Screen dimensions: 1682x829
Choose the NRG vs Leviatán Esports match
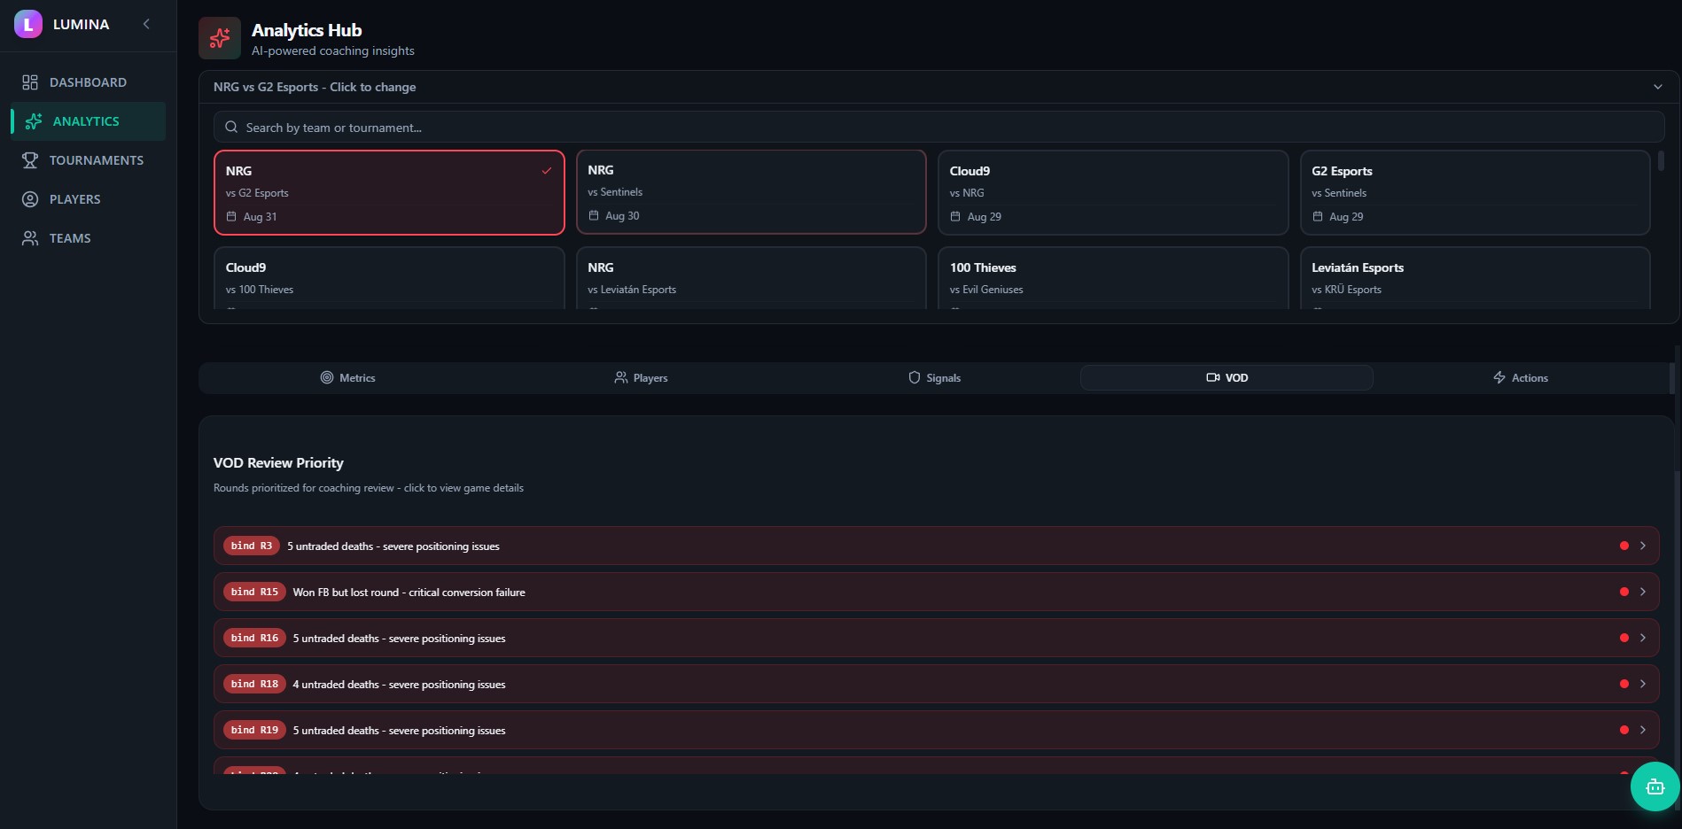pyautogui.click(x=751, y=278)
